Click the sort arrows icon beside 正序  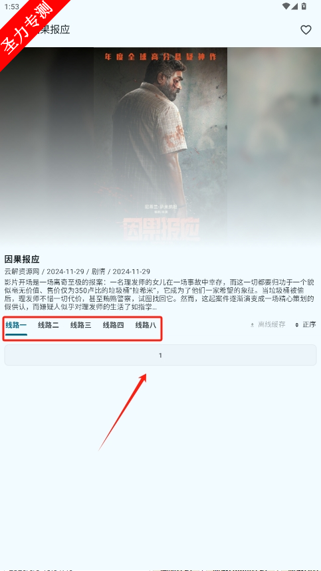click(x=297, y=325)
